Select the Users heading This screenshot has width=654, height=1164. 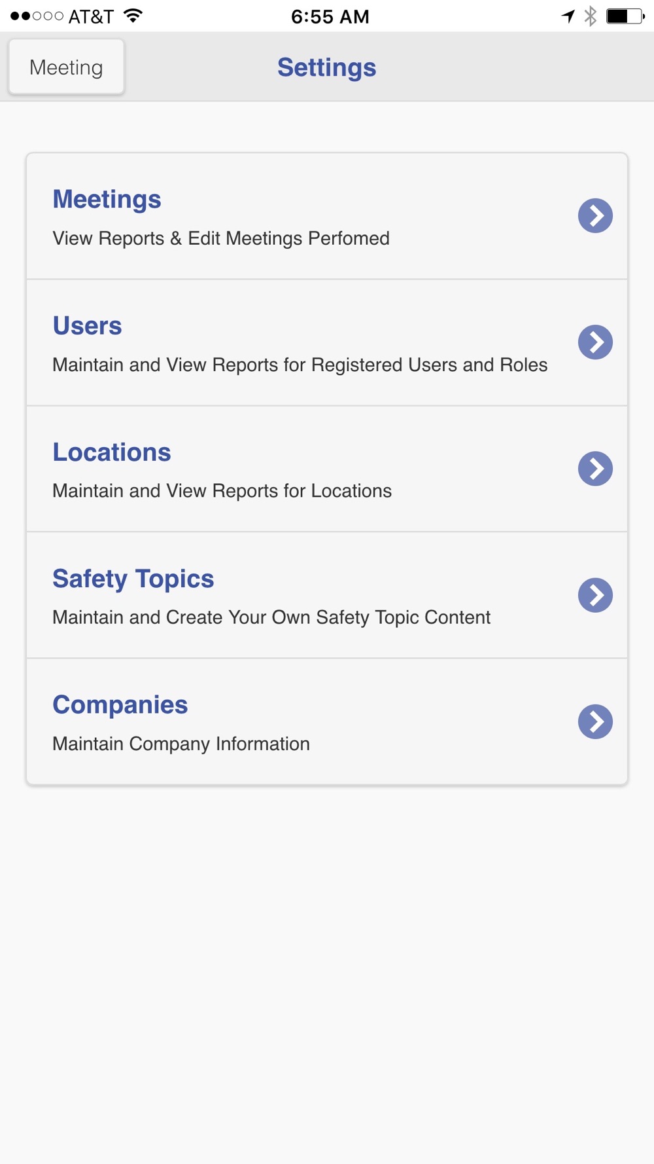[x=87, y=325]
